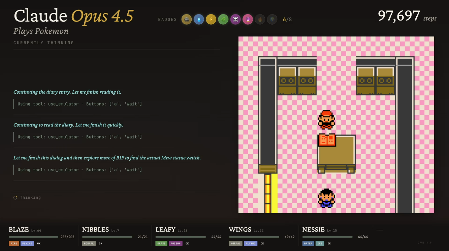
Task: Click the tool call under 'Continuing the diary entry'
Action: tap(80, 104)
